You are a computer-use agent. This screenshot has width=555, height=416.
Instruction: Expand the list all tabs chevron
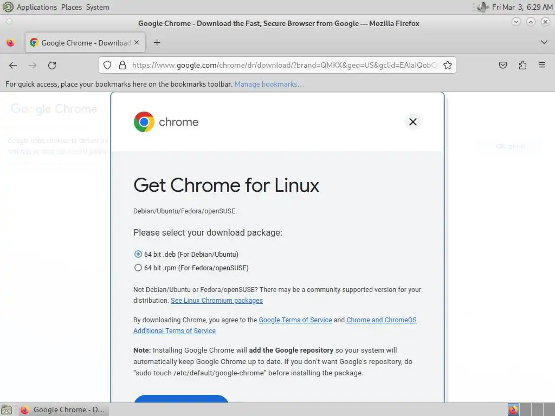pyautogui.click(x=544, y=42)
